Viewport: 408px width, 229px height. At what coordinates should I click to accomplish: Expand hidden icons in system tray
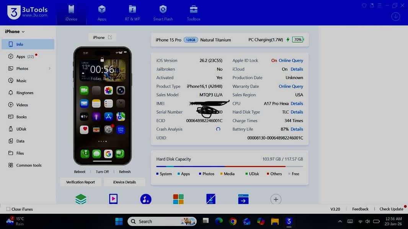click(340, 221)
